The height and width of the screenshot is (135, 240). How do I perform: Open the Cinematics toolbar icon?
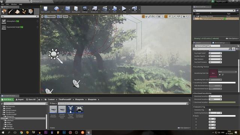point(105,9)
